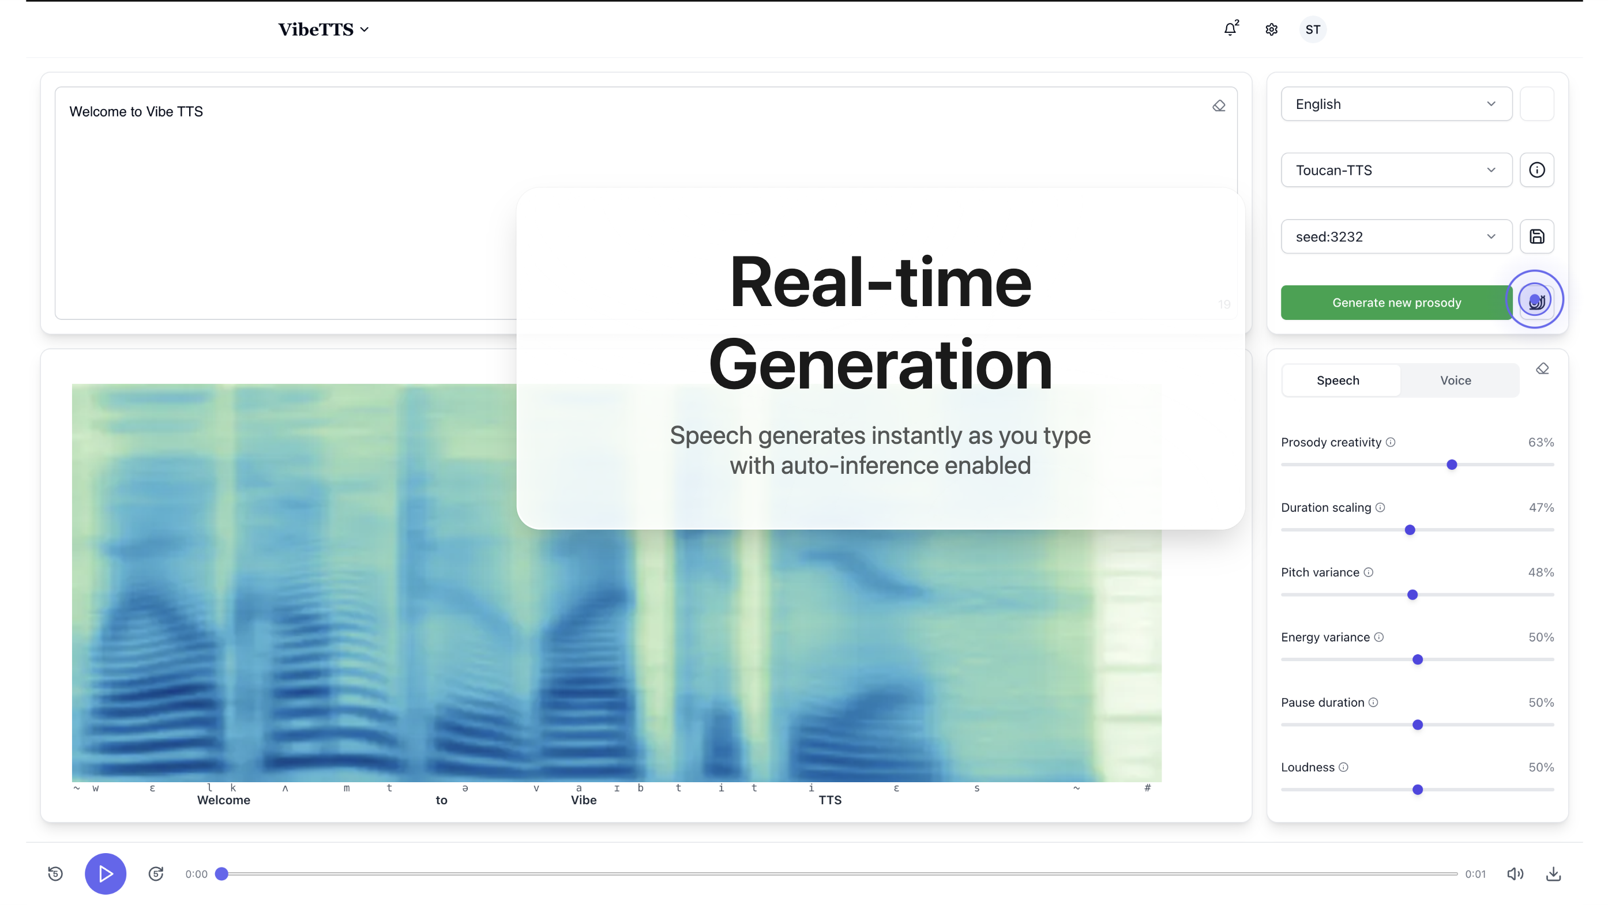Screen dimensions: 1608x905
Task: Click the blank square button beside English
Action: 1537,104
